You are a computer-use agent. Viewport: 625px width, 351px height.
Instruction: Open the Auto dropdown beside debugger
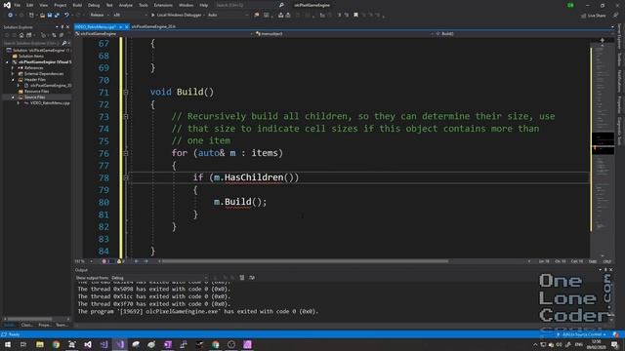click(x=228, y=16)
